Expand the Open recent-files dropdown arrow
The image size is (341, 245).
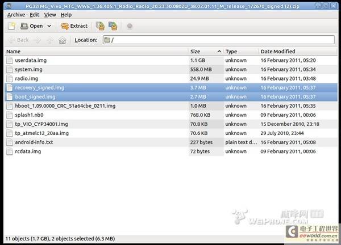49,26
